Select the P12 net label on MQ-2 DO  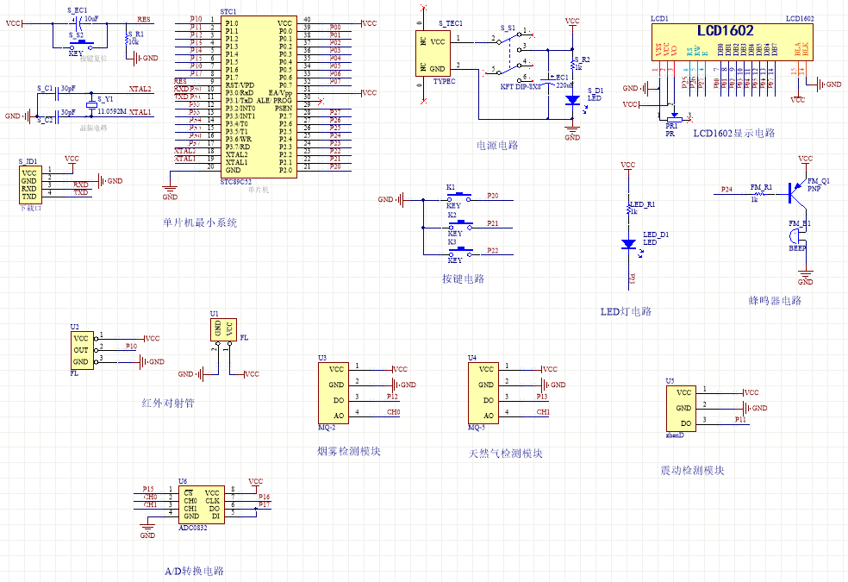[393, 397]
